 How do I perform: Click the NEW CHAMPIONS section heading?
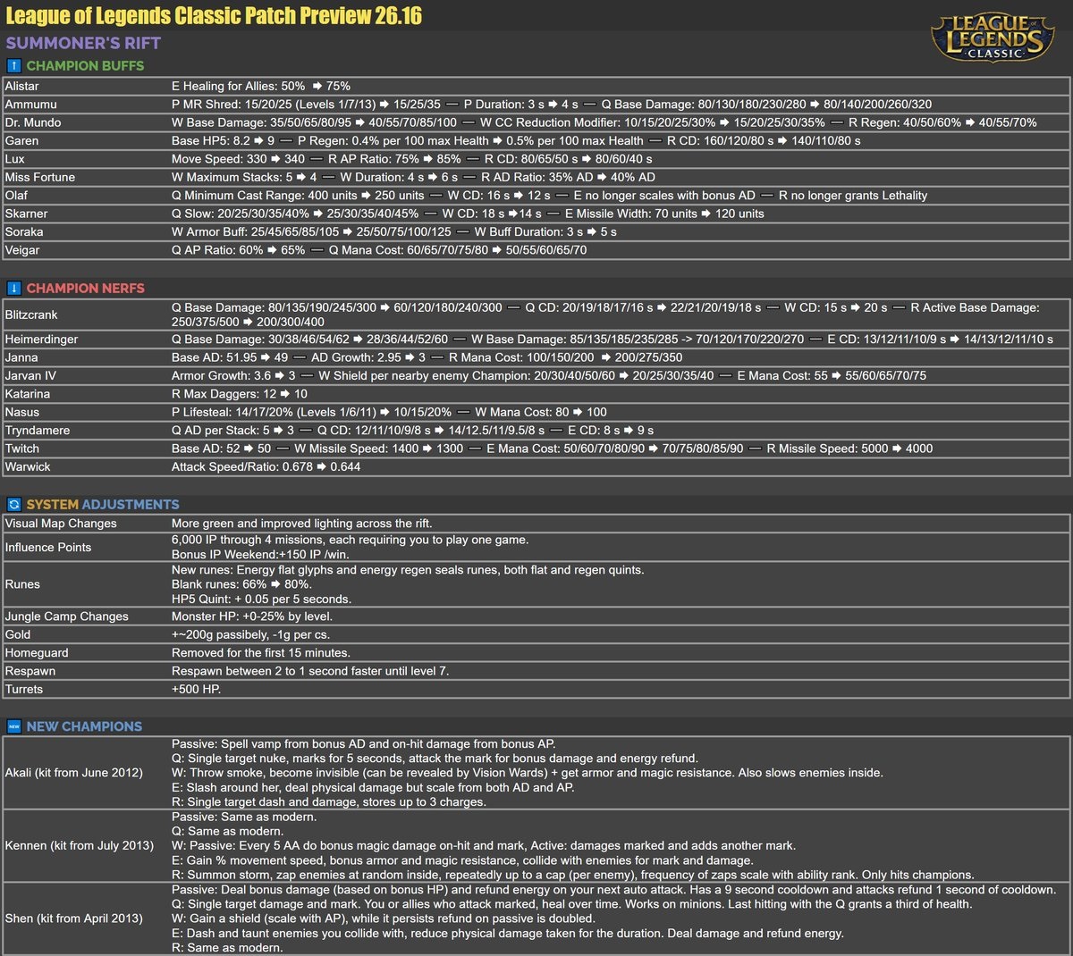(84, 726)
